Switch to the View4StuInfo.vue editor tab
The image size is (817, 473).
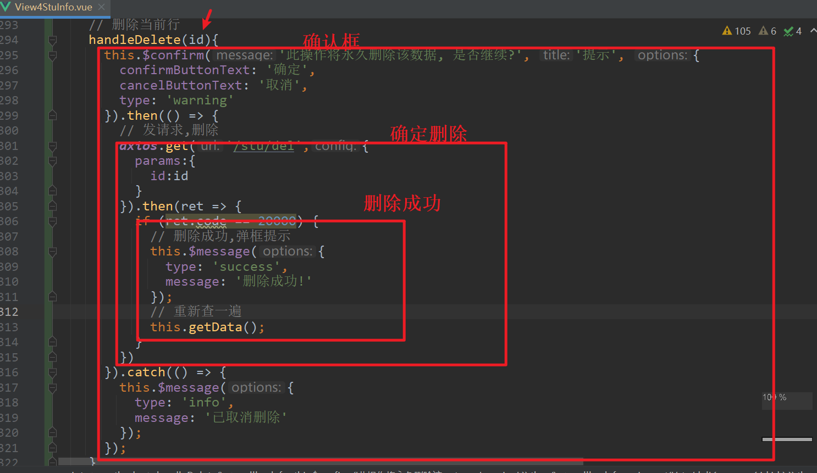pyautogui.click(x=53, y=7)
